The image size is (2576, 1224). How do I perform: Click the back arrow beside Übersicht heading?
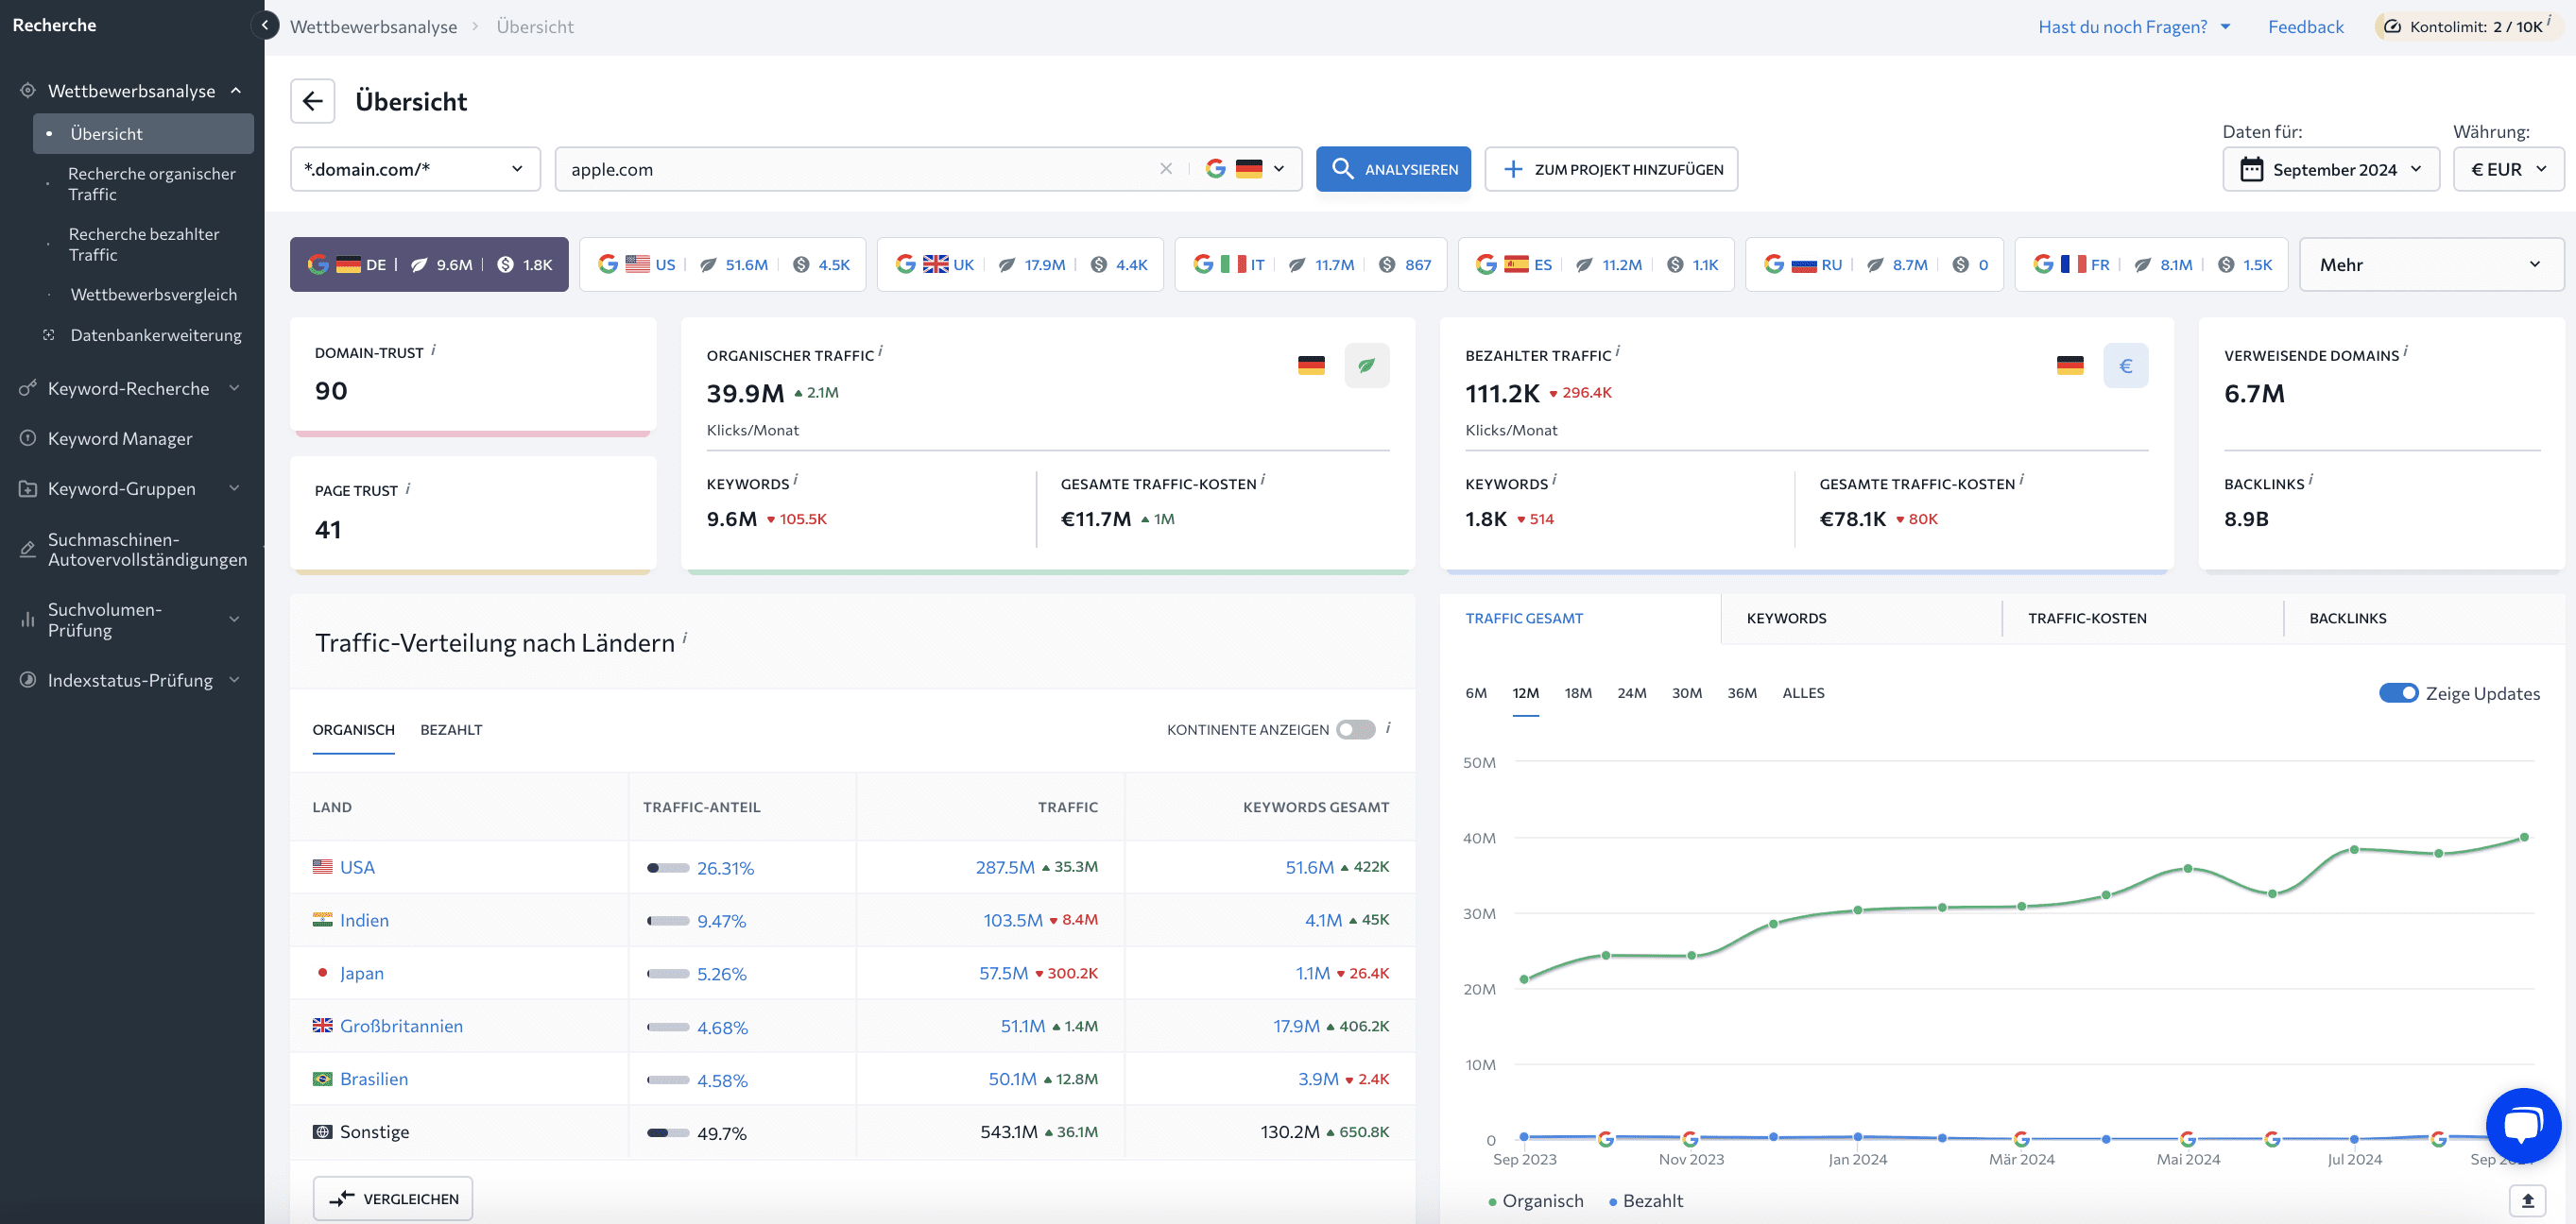pyautogui.click(x=312, y=101)
